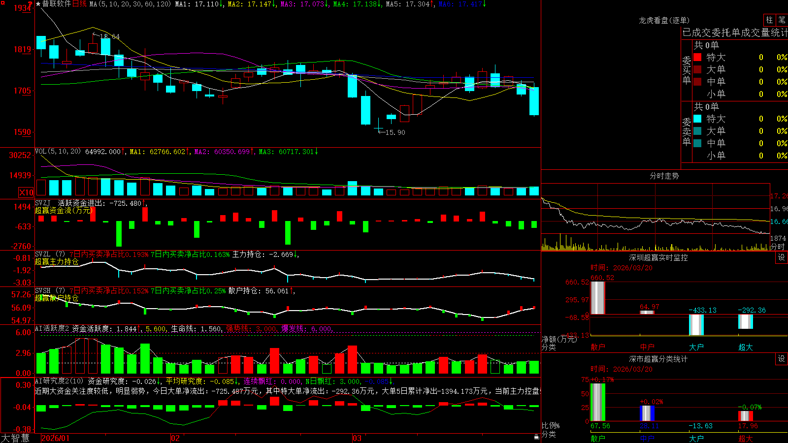Viewport: 788px width, 443px height.
Task: Click the 15.90 low price annotation
Action: pos(395,132)
